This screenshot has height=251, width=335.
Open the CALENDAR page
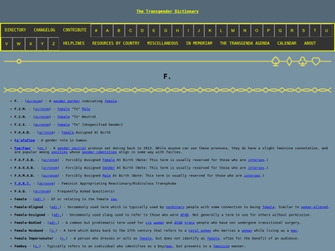pyautogui.click(x=287, y=43)
